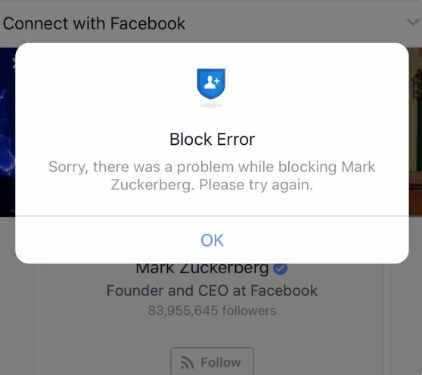Follow Mark Zuckerberg using the Follow button
422x375 pixels.
[x=212, y=361]
